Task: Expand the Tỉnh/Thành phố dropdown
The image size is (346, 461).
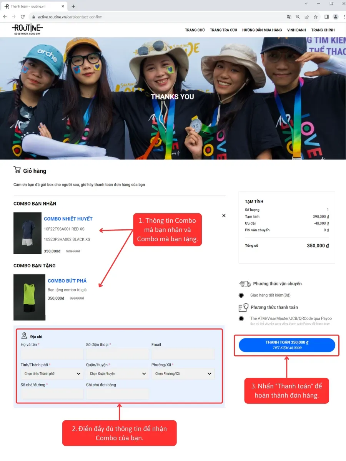Action: (52, 374)
